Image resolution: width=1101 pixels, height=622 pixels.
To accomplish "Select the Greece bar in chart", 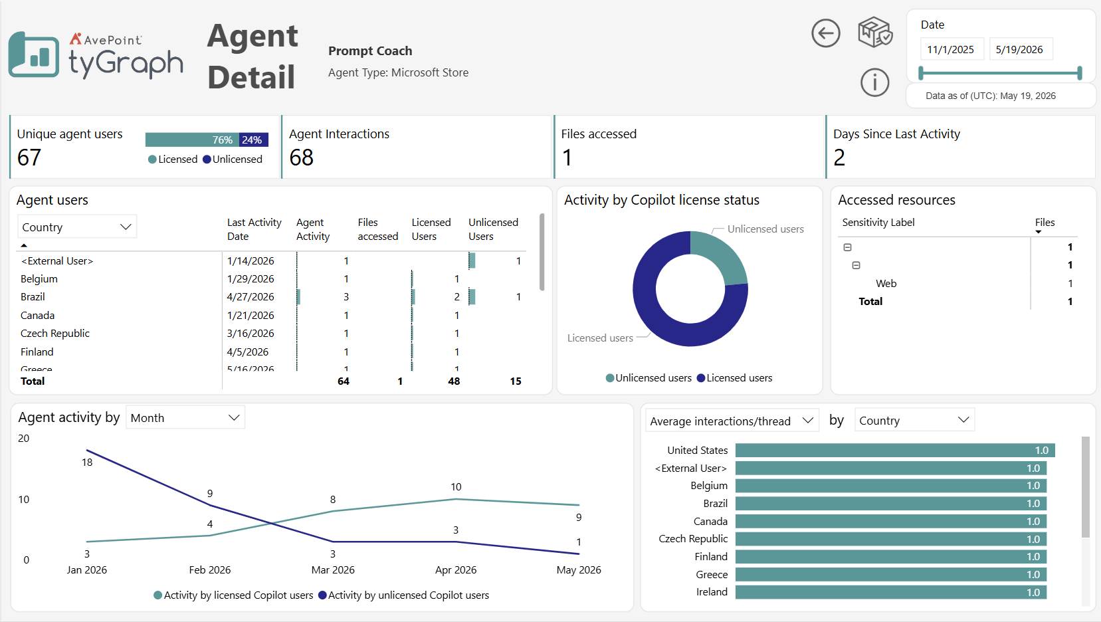I will pyautogui.click(x=891, y=574).
